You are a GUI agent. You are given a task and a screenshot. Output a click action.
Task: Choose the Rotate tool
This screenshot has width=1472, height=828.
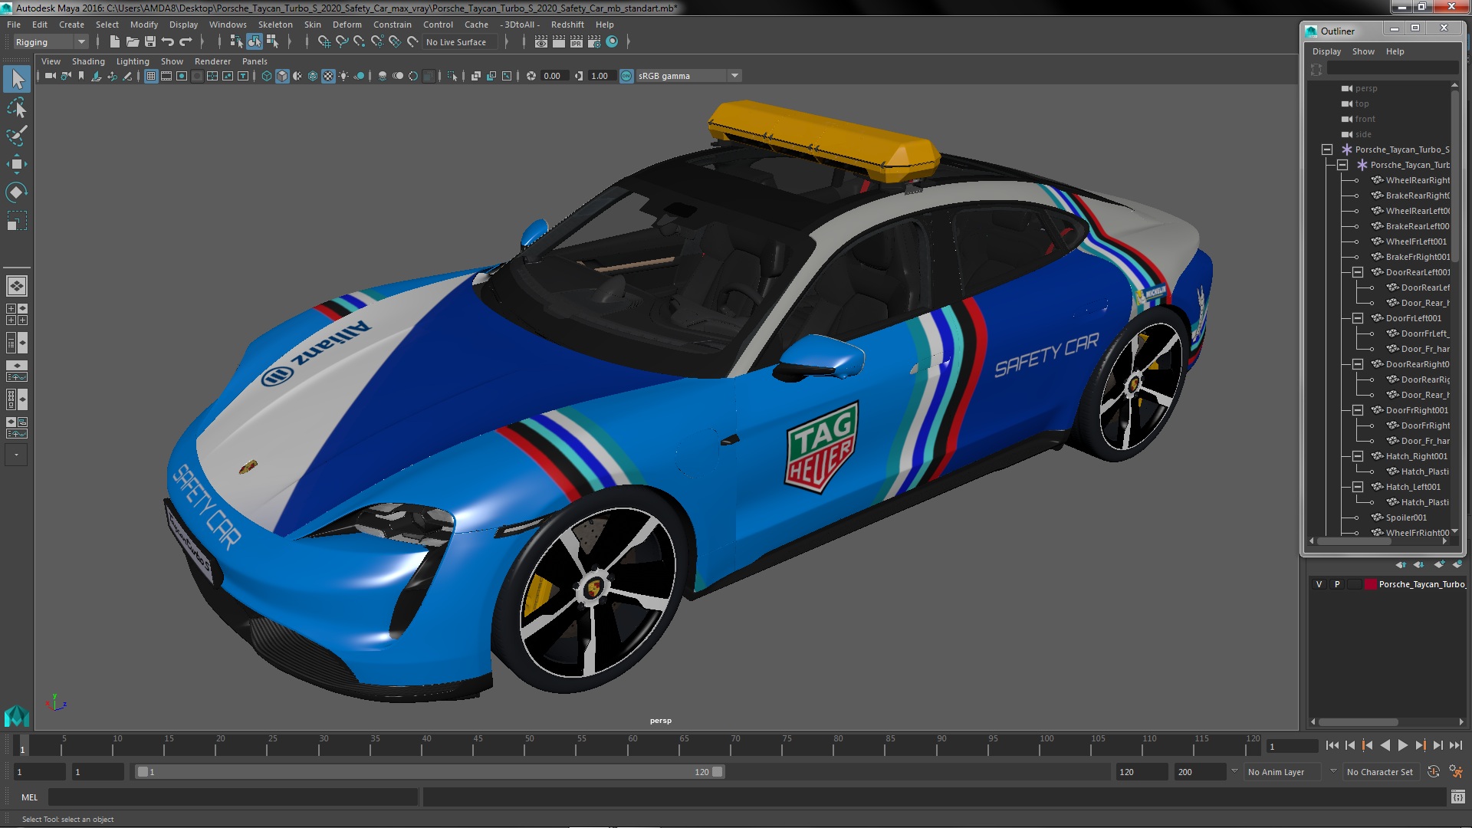[x=17, y=192]
